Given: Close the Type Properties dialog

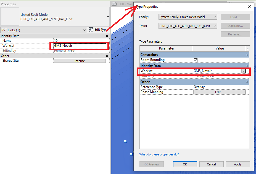Looking at the screenshot, I should (250, 6).
